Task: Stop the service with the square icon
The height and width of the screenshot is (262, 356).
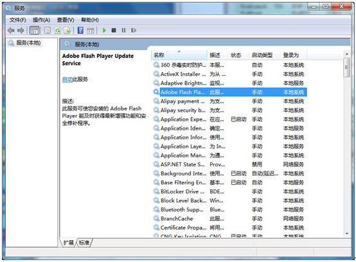Action: [114, 30]
